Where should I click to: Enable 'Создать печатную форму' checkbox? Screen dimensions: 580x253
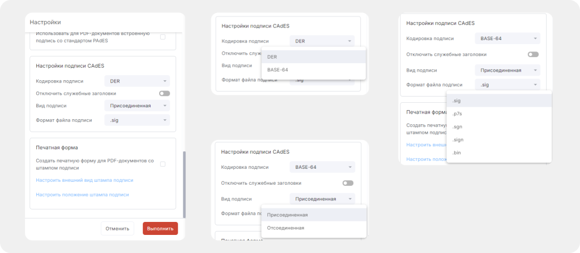coord(163,164)
